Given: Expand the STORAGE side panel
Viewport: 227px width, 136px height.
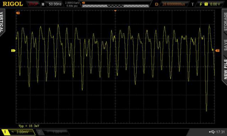Looking at the screenshot, I should click(225, 22).
